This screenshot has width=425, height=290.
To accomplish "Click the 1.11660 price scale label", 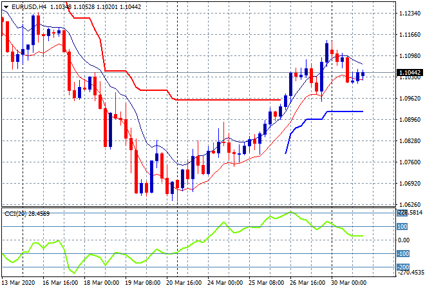I will pos(410,34).
